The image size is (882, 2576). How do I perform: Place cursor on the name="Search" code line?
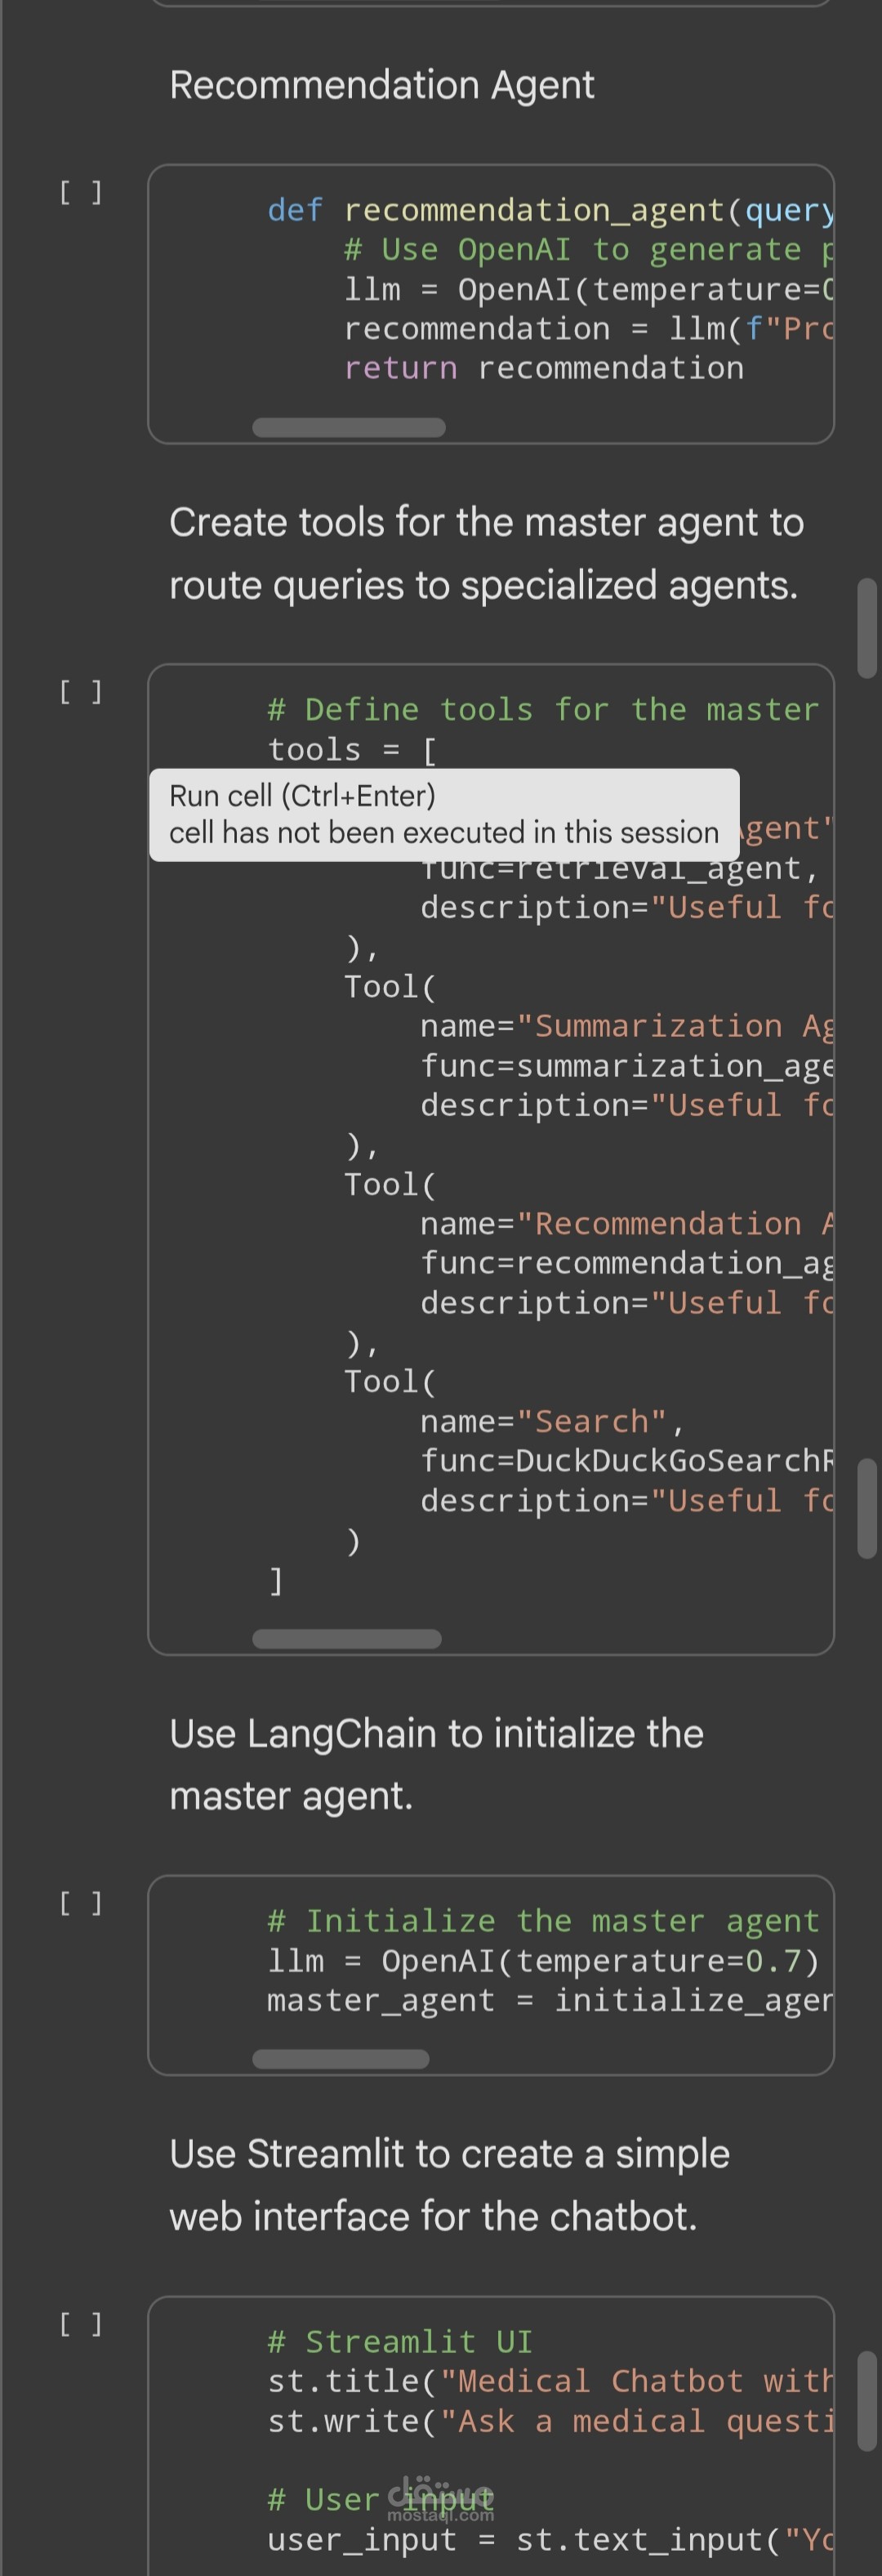pyautogui.click(x=551, y=1422)
